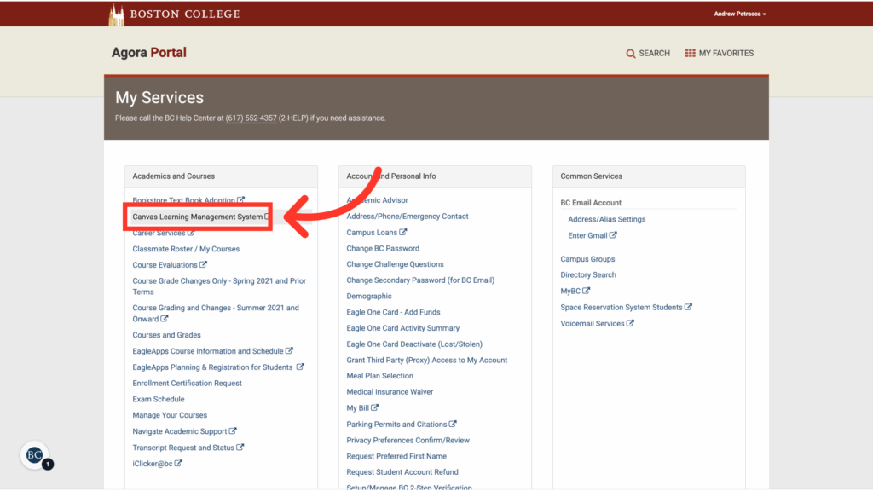Open Enter Gmail under BC Email Account

[x=587, y=234]
